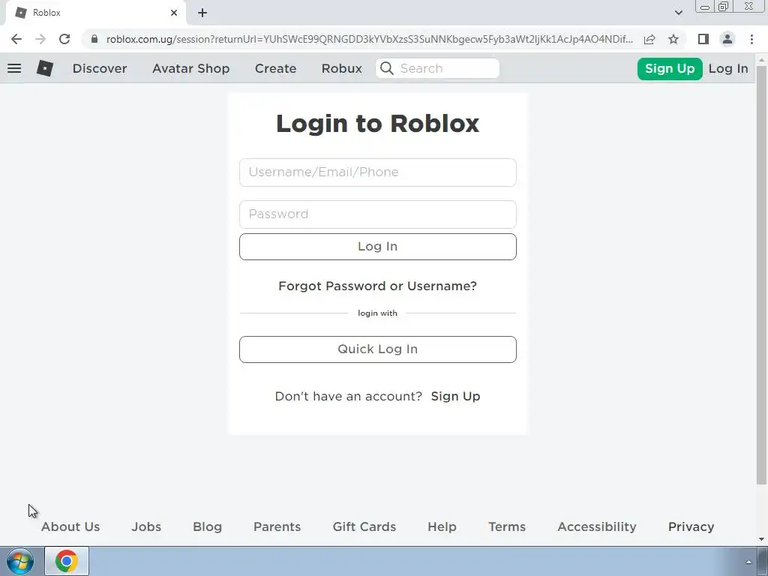
Task: Open Terms footer link
Action: click(507, 526)
